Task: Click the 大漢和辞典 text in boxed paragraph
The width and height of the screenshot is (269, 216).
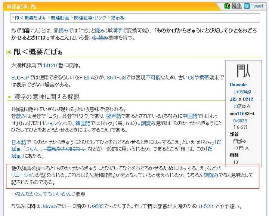Action: coord(100,175)
